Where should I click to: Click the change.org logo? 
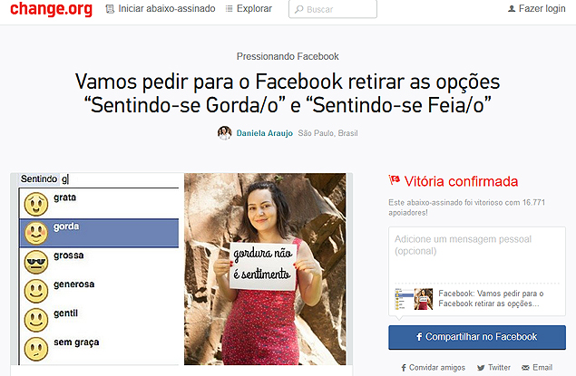pos(51,9)
